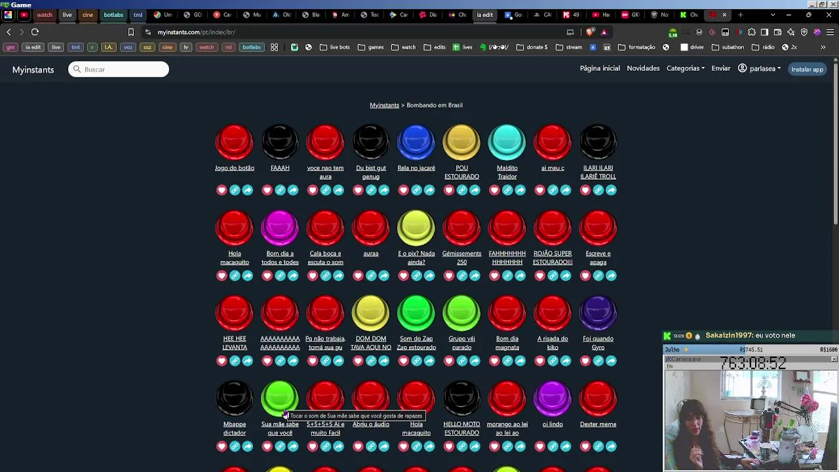Favorite the FAAAH sound with heart

(x=267, y=190)
